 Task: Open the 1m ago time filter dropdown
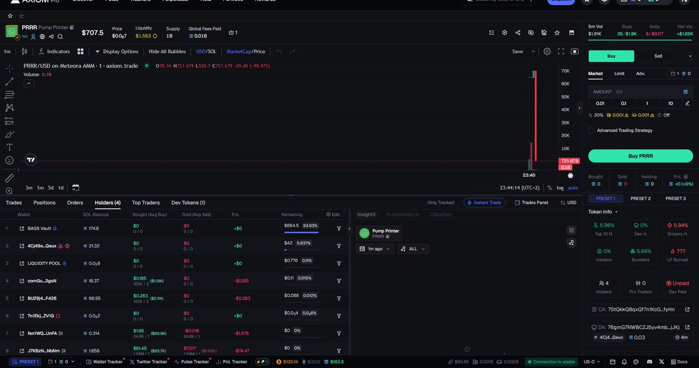tap(376, 248)
